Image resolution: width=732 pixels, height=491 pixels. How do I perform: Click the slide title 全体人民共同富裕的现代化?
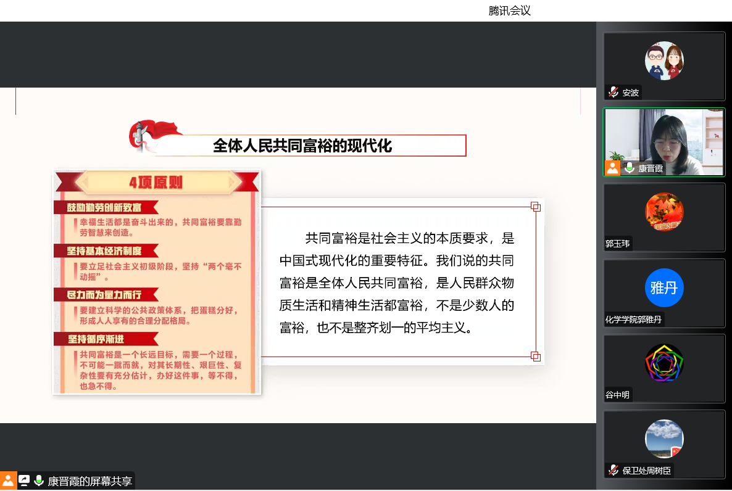coord(302,146)
